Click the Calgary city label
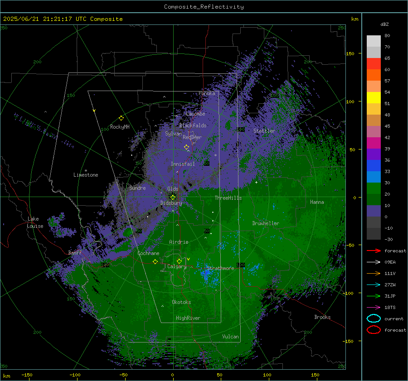 pos(177,266)
